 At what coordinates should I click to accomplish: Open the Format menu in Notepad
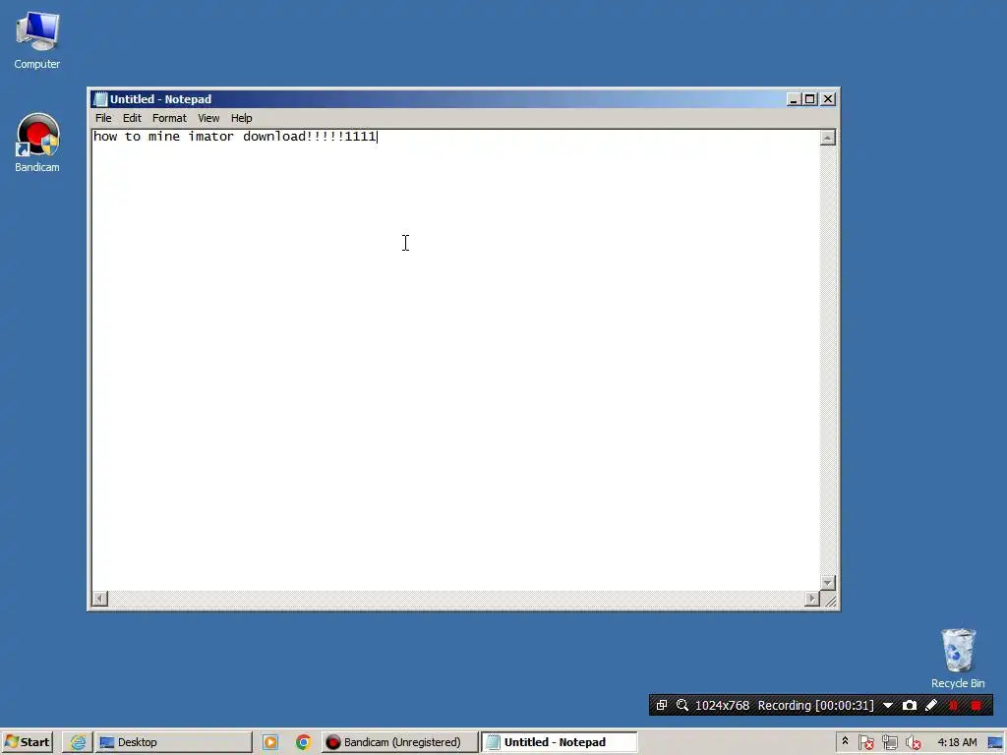tap(169, 118)
